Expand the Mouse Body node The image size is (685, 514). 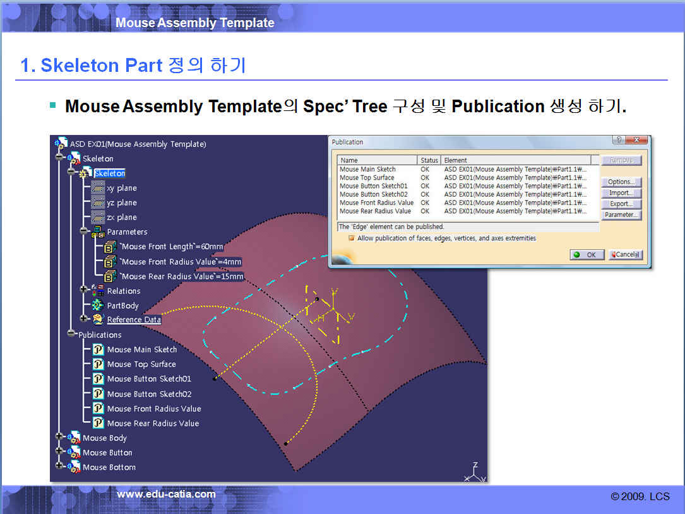(59, 436)
